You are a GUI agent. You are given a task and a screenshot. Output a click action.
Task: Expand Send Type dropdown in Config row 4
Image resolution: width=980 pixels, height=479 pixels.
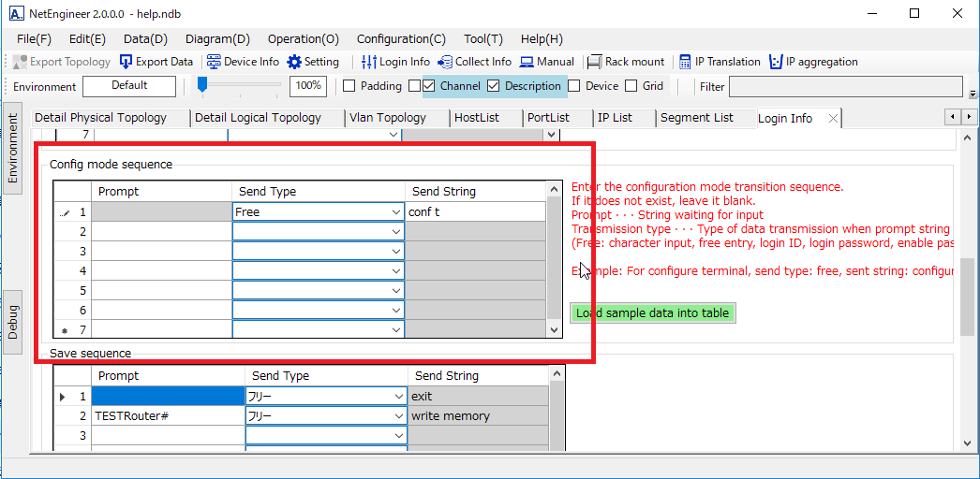[x=395, y=271]
